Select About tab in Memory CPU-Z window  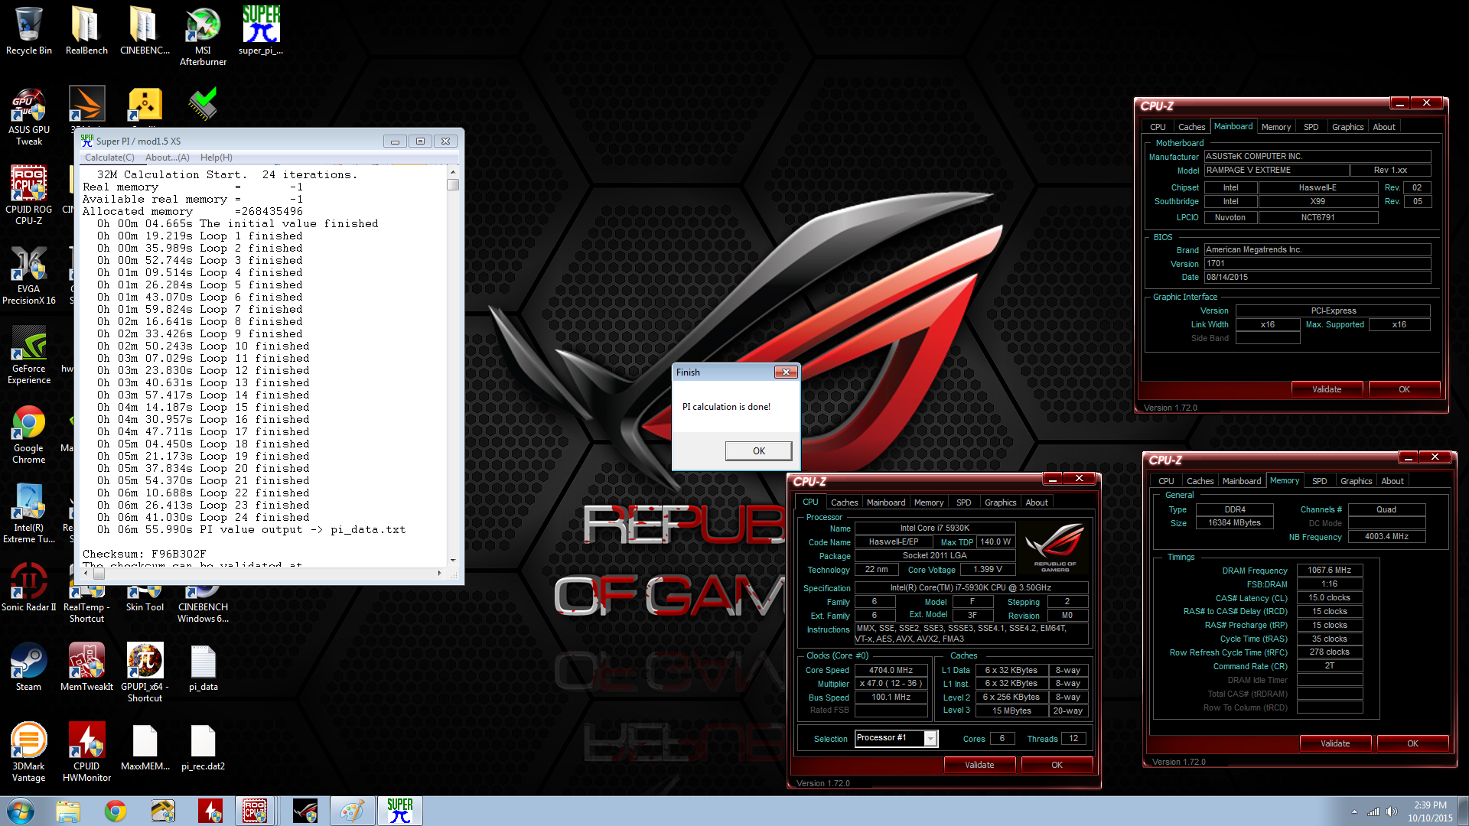1392,481
